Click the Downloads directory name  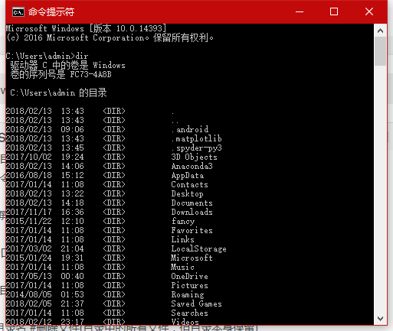tap(192, 212)
